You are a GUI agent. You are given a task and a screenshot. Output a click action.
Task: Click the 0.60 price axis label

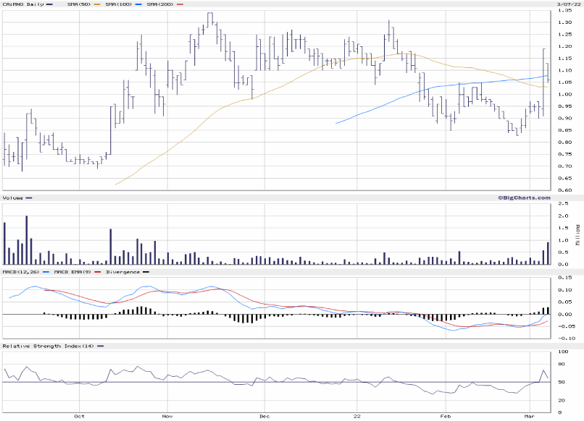click(564, 190)
